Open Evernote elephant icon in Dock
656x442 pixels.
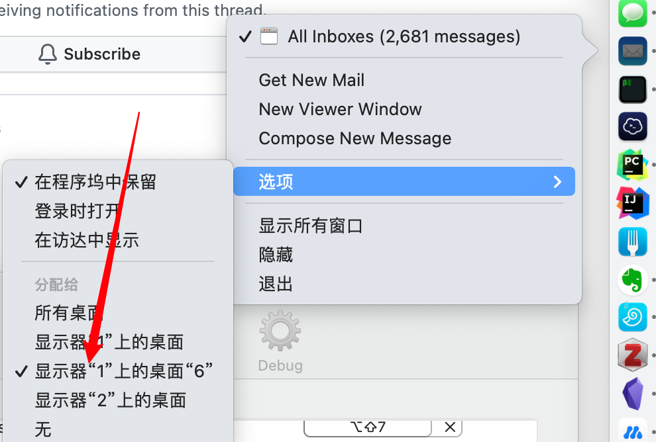(632, 280)
